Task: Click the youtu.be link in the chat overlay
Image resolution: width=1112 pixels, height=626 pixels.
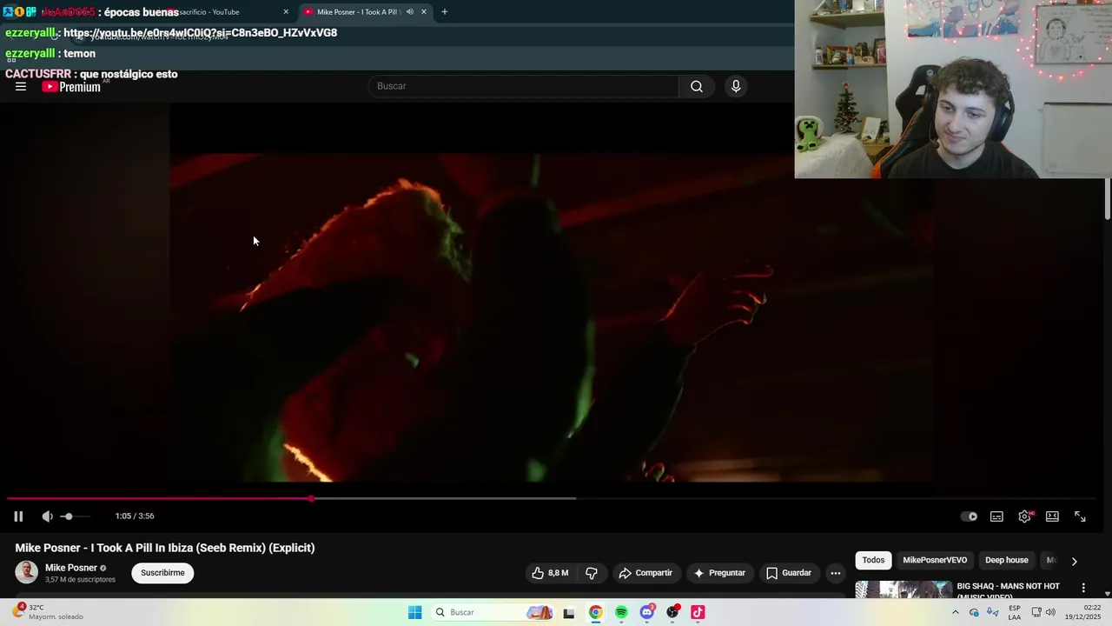Action: point(200,33)
